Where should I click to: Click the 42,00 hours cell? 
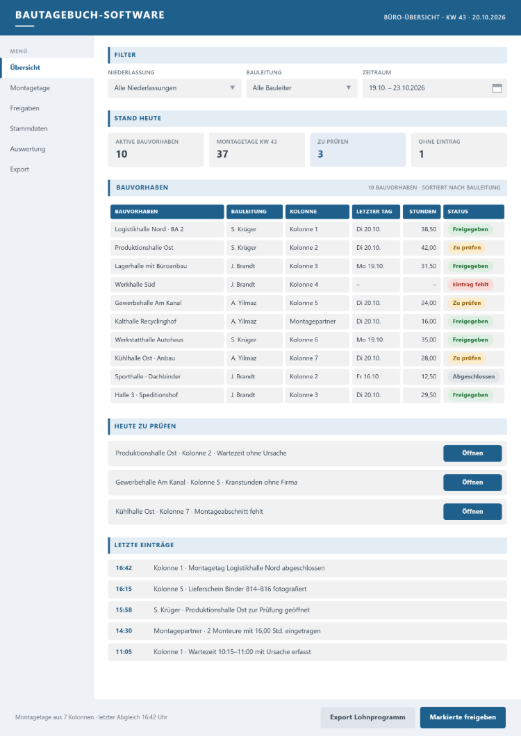(422, 248)
